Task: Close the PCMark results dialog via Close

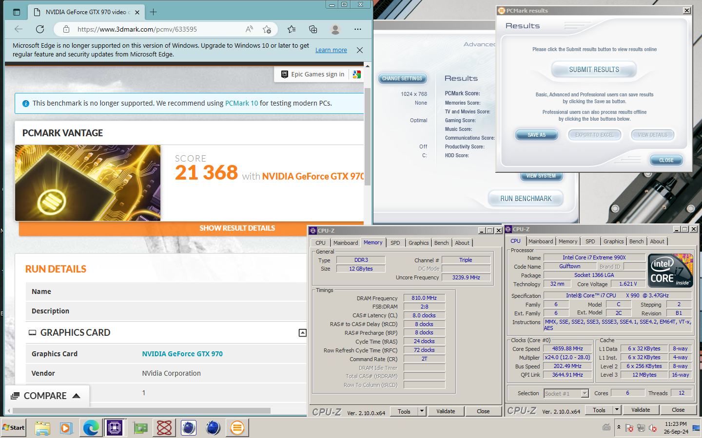Action: pyautogui.click(x=666, y=160)
